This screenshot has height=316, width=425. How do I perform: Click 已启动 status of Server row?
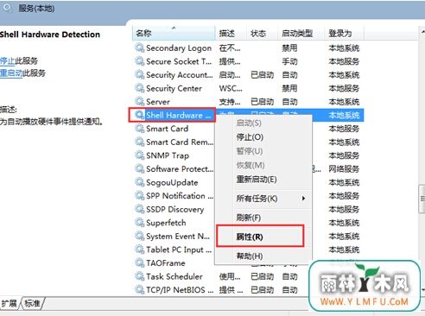(262, 102)
